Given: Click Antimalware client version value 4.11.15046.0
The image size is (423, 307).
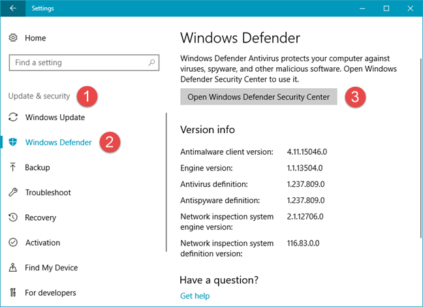Looking at the screenshot, I should (x=307, y=152).
